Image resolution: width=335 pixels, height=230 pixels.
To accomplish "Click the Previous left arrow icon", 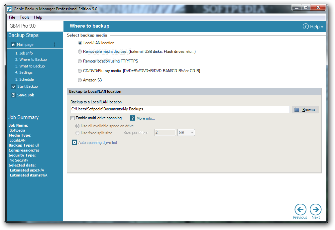I will [x=300, y=209].
